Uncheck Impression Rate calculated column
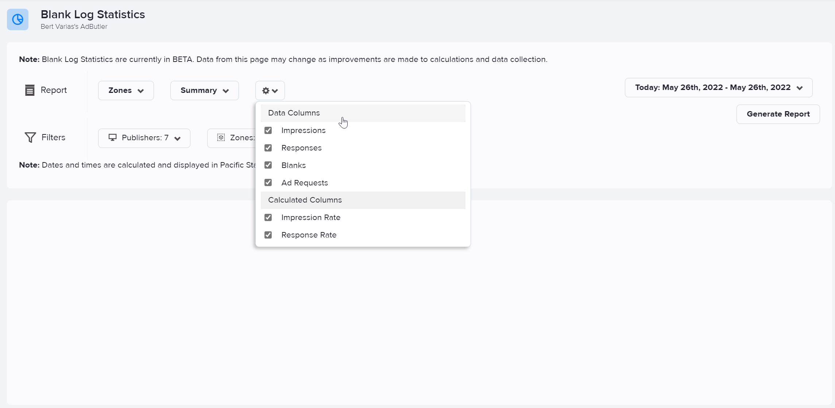The width and height of the screenshot is (835, 408). coord(268,217)
